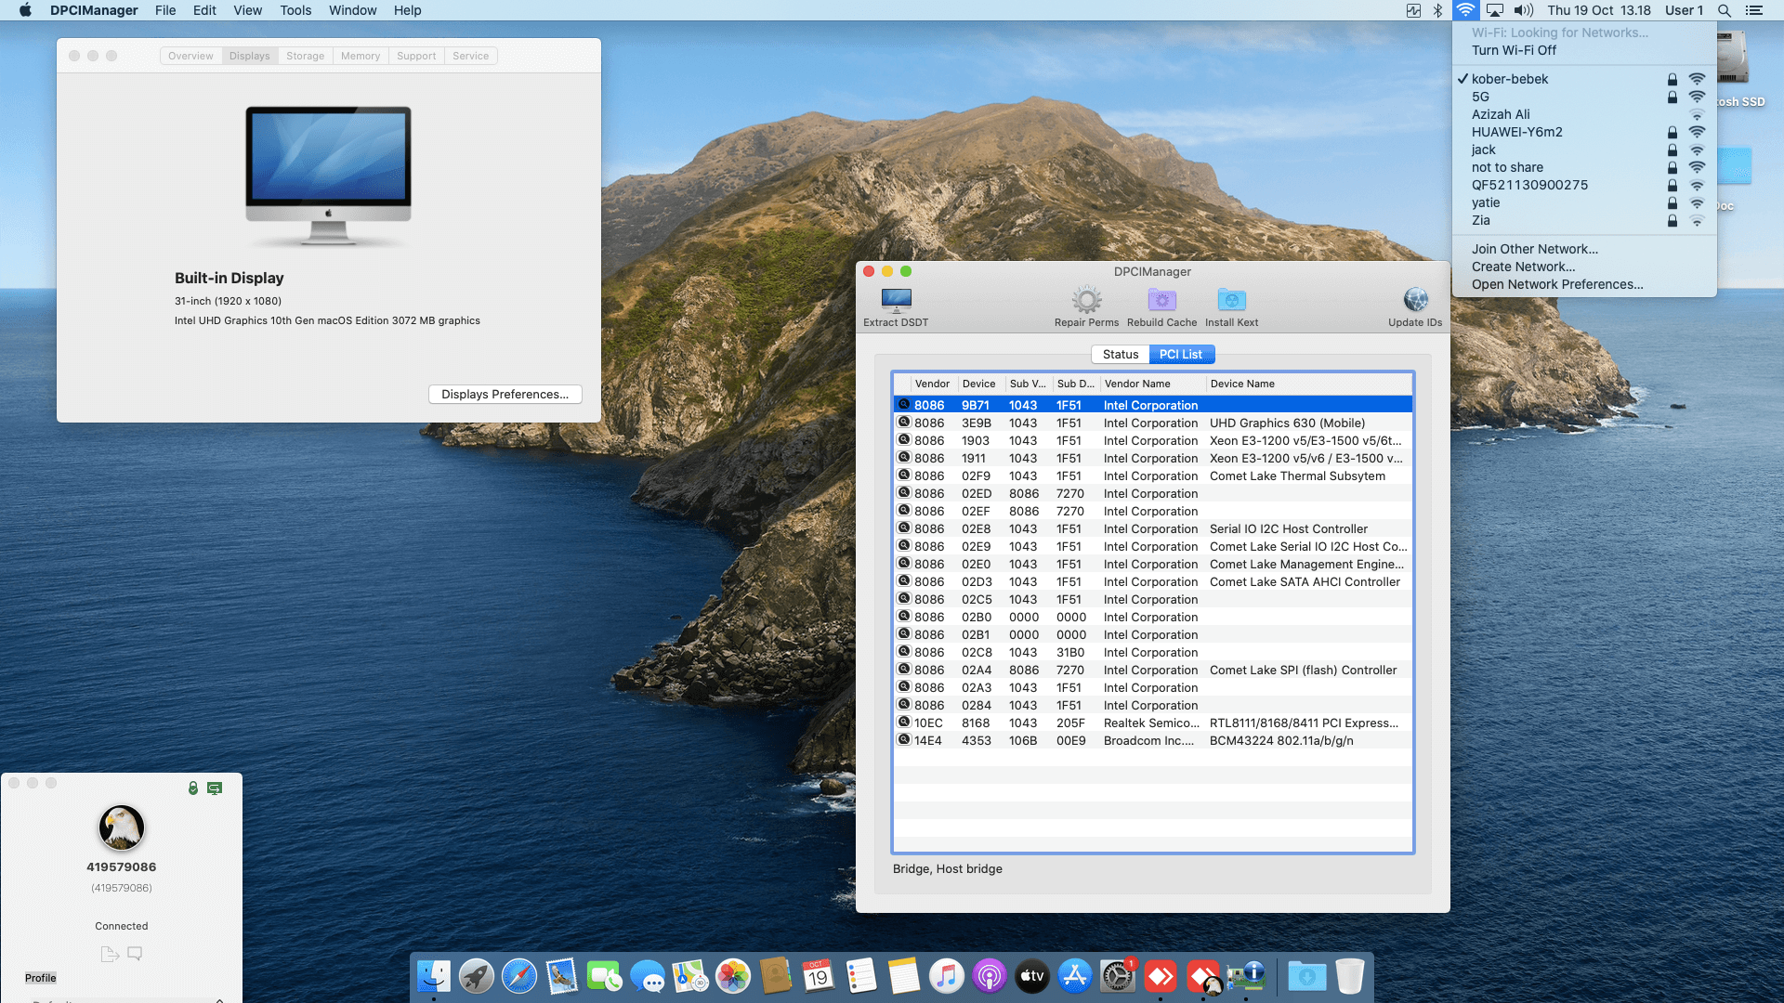The image size is (1784, 1003).
Task: Open the Window menu in menu bar
Action: [x=352, y=10]
